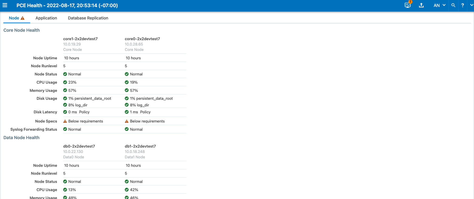Click the green check beside core1 CPU 23%
This screenshot has width=474, height=199.
pyautogui.click(x=65, y=82)
